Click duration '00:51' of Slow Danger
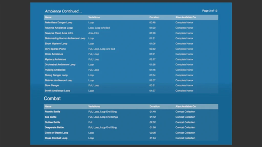Viewport: 262px width, 147px height. coord(152,85)
